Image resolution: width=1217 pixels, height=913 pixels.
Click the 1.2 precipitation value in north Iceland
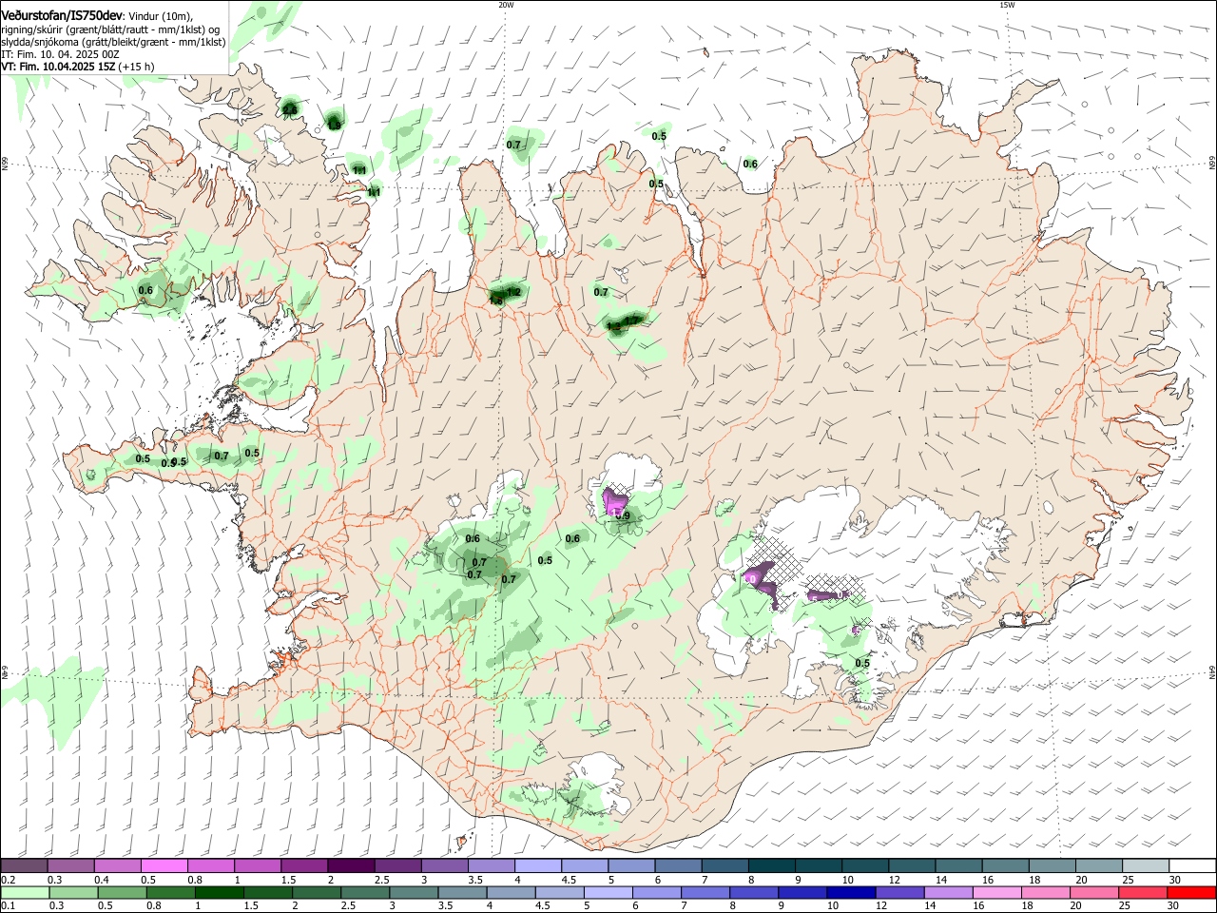point(514,292)
